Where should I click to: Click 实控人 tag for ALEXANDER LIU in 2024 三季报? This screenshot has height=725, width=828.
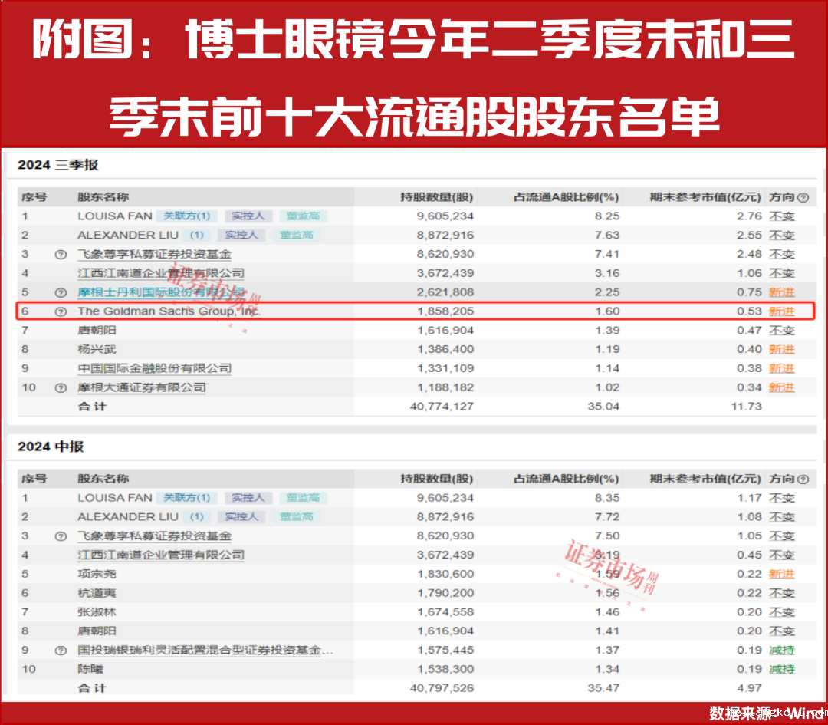coord(242,236)
